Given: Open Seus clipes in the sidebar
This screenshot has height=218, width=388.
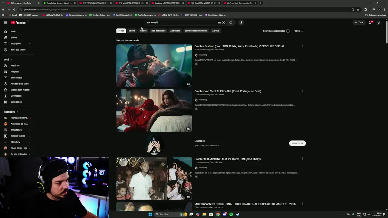Looking at the screenshot, I should tap(17, 102).
